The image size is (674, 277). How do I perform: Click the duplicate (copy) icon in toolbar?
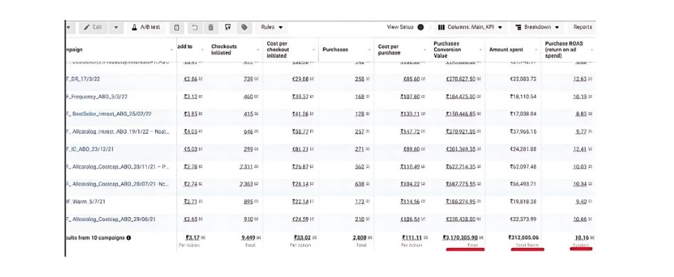click(x=177, y=28)
